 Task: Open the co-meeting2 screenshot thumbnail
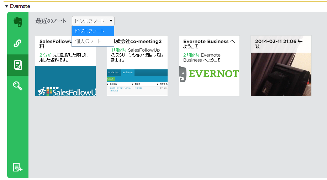click(x=137, y=83)
